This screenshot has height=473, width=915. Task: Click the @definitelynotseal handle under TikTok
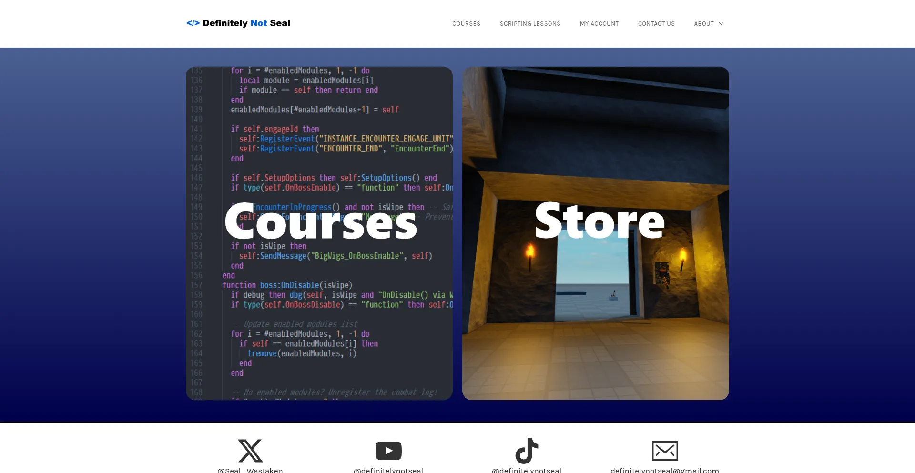(x=527, y=470)
